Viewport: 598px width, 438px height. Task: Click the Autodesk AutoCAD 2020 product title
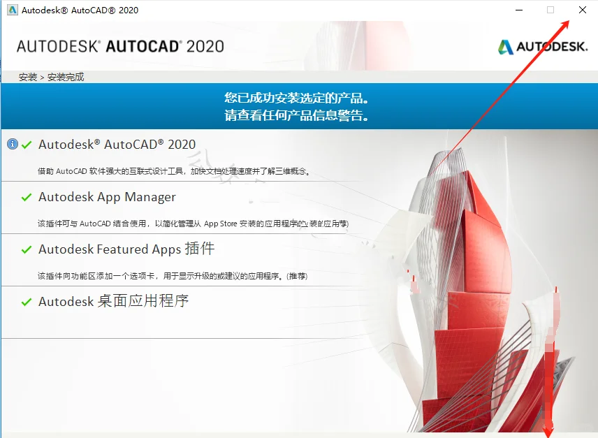[x=116, y=145]
